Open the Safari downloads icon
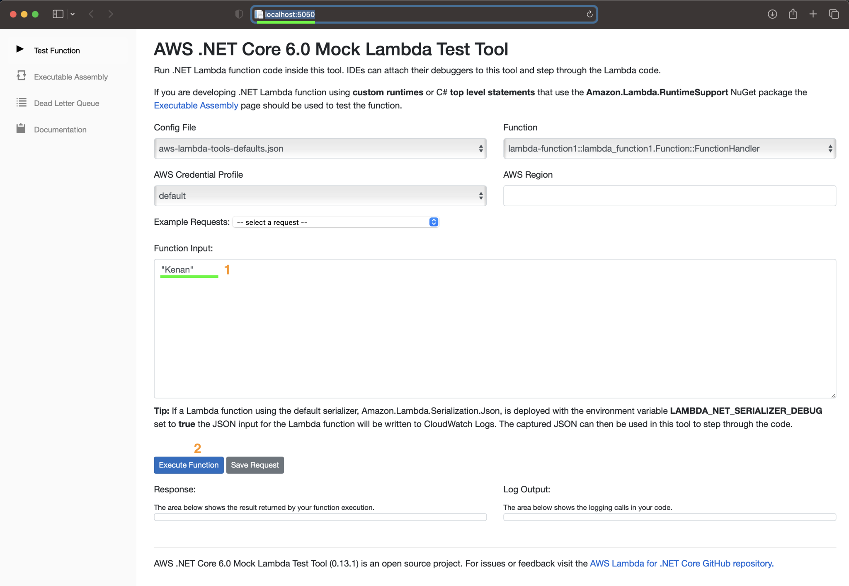This screenshot has width=849, height=586. click(x=772, y=14)
